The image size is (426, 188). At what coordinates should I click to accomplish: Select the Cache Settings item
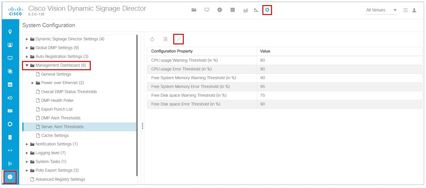pyautogui.click(x=55, y=135)
